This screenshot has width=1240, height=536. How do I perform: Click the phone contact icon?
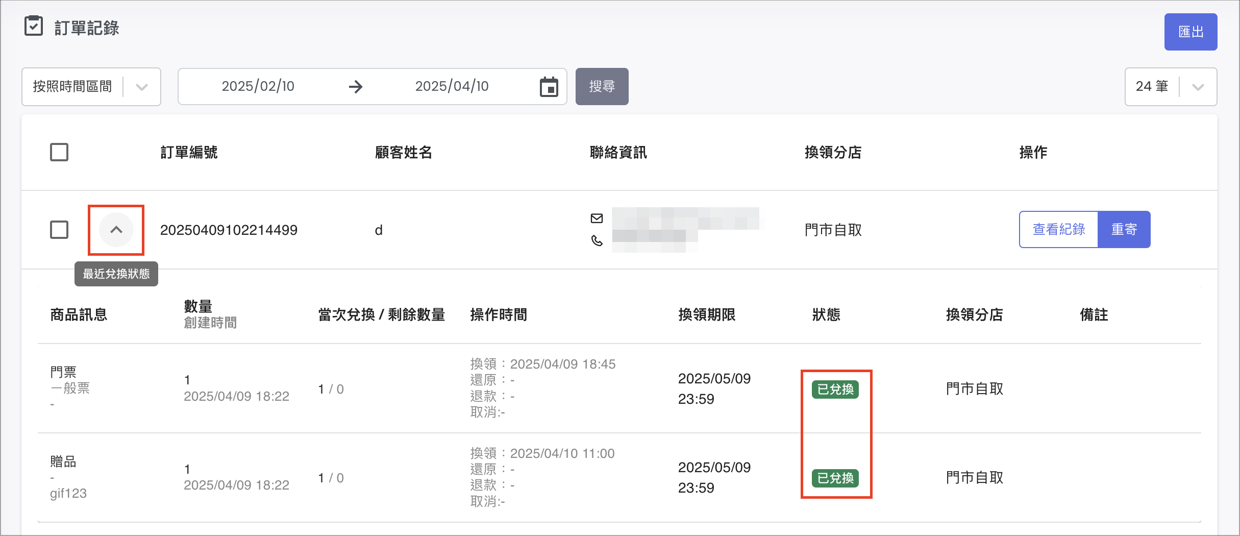pos(597,240)
